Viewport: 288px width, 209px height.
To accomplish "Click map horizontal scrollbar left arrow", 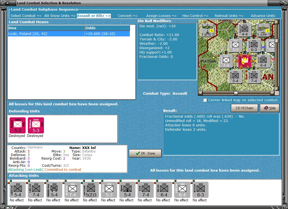I will pyautogui.click(x=200, y=93).
